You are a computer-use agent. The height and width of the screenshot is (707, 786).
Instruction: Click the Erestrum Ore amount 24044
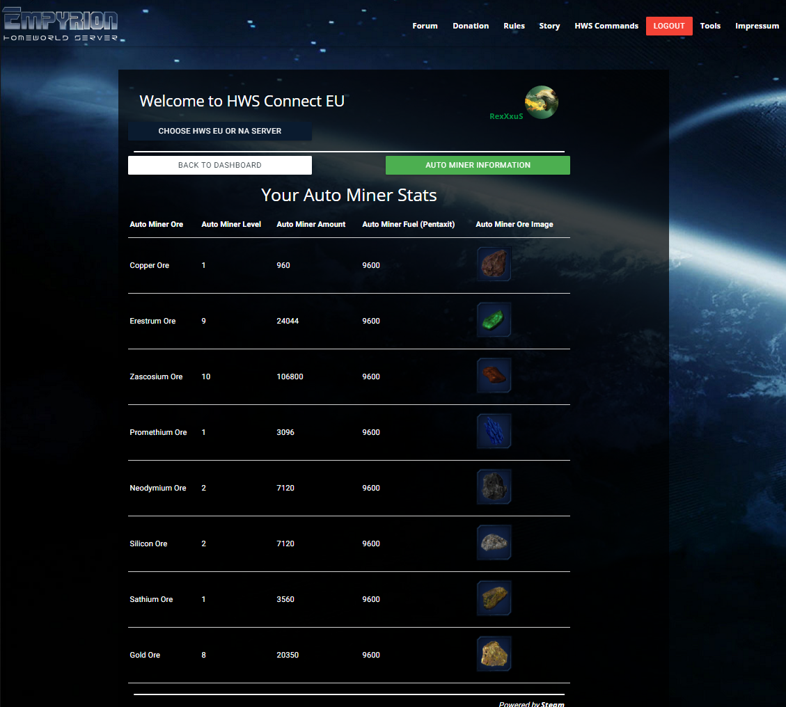click(x=288, y=321)
